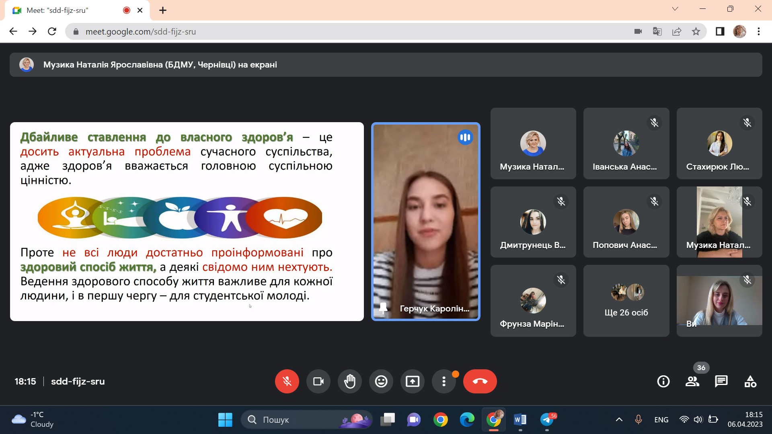Unmute the microphone in Meet

(287, 381)
